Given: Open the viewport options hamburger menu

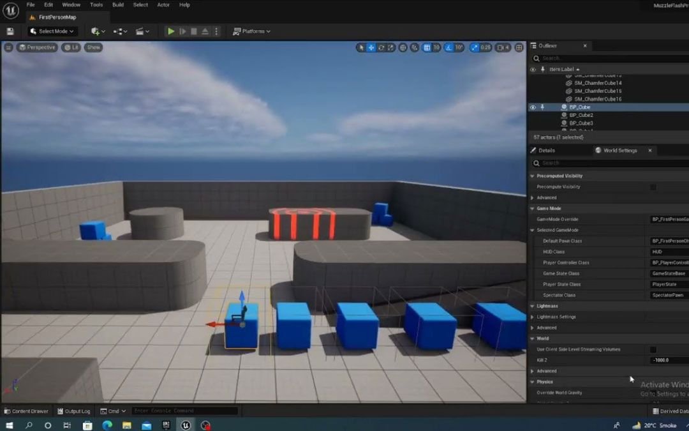Looking at the screenshot, I should click(x=8, y=47).
